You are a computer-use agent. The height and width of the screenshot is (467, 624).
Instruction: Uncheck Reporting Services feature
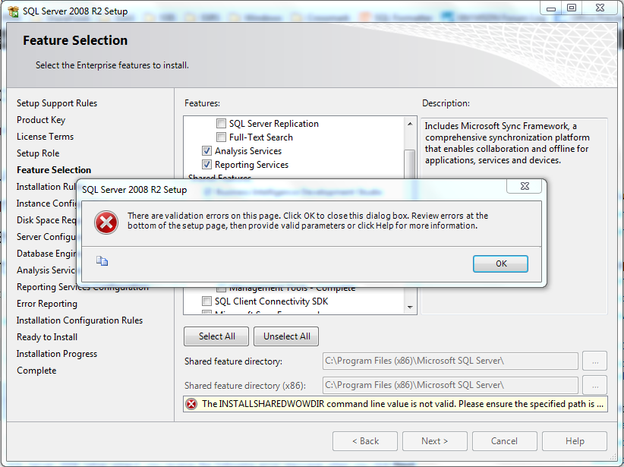click(x=206, y=165)
